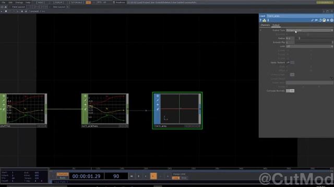Click the language icon in parameter header
This screenshot has height=187, width=334.
[324, 20]
